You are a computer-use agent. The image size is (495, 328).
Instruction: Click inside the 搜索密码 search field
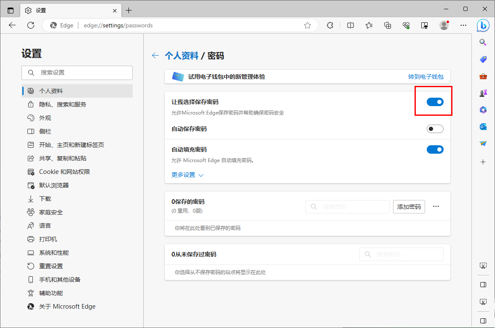(348, 206)
